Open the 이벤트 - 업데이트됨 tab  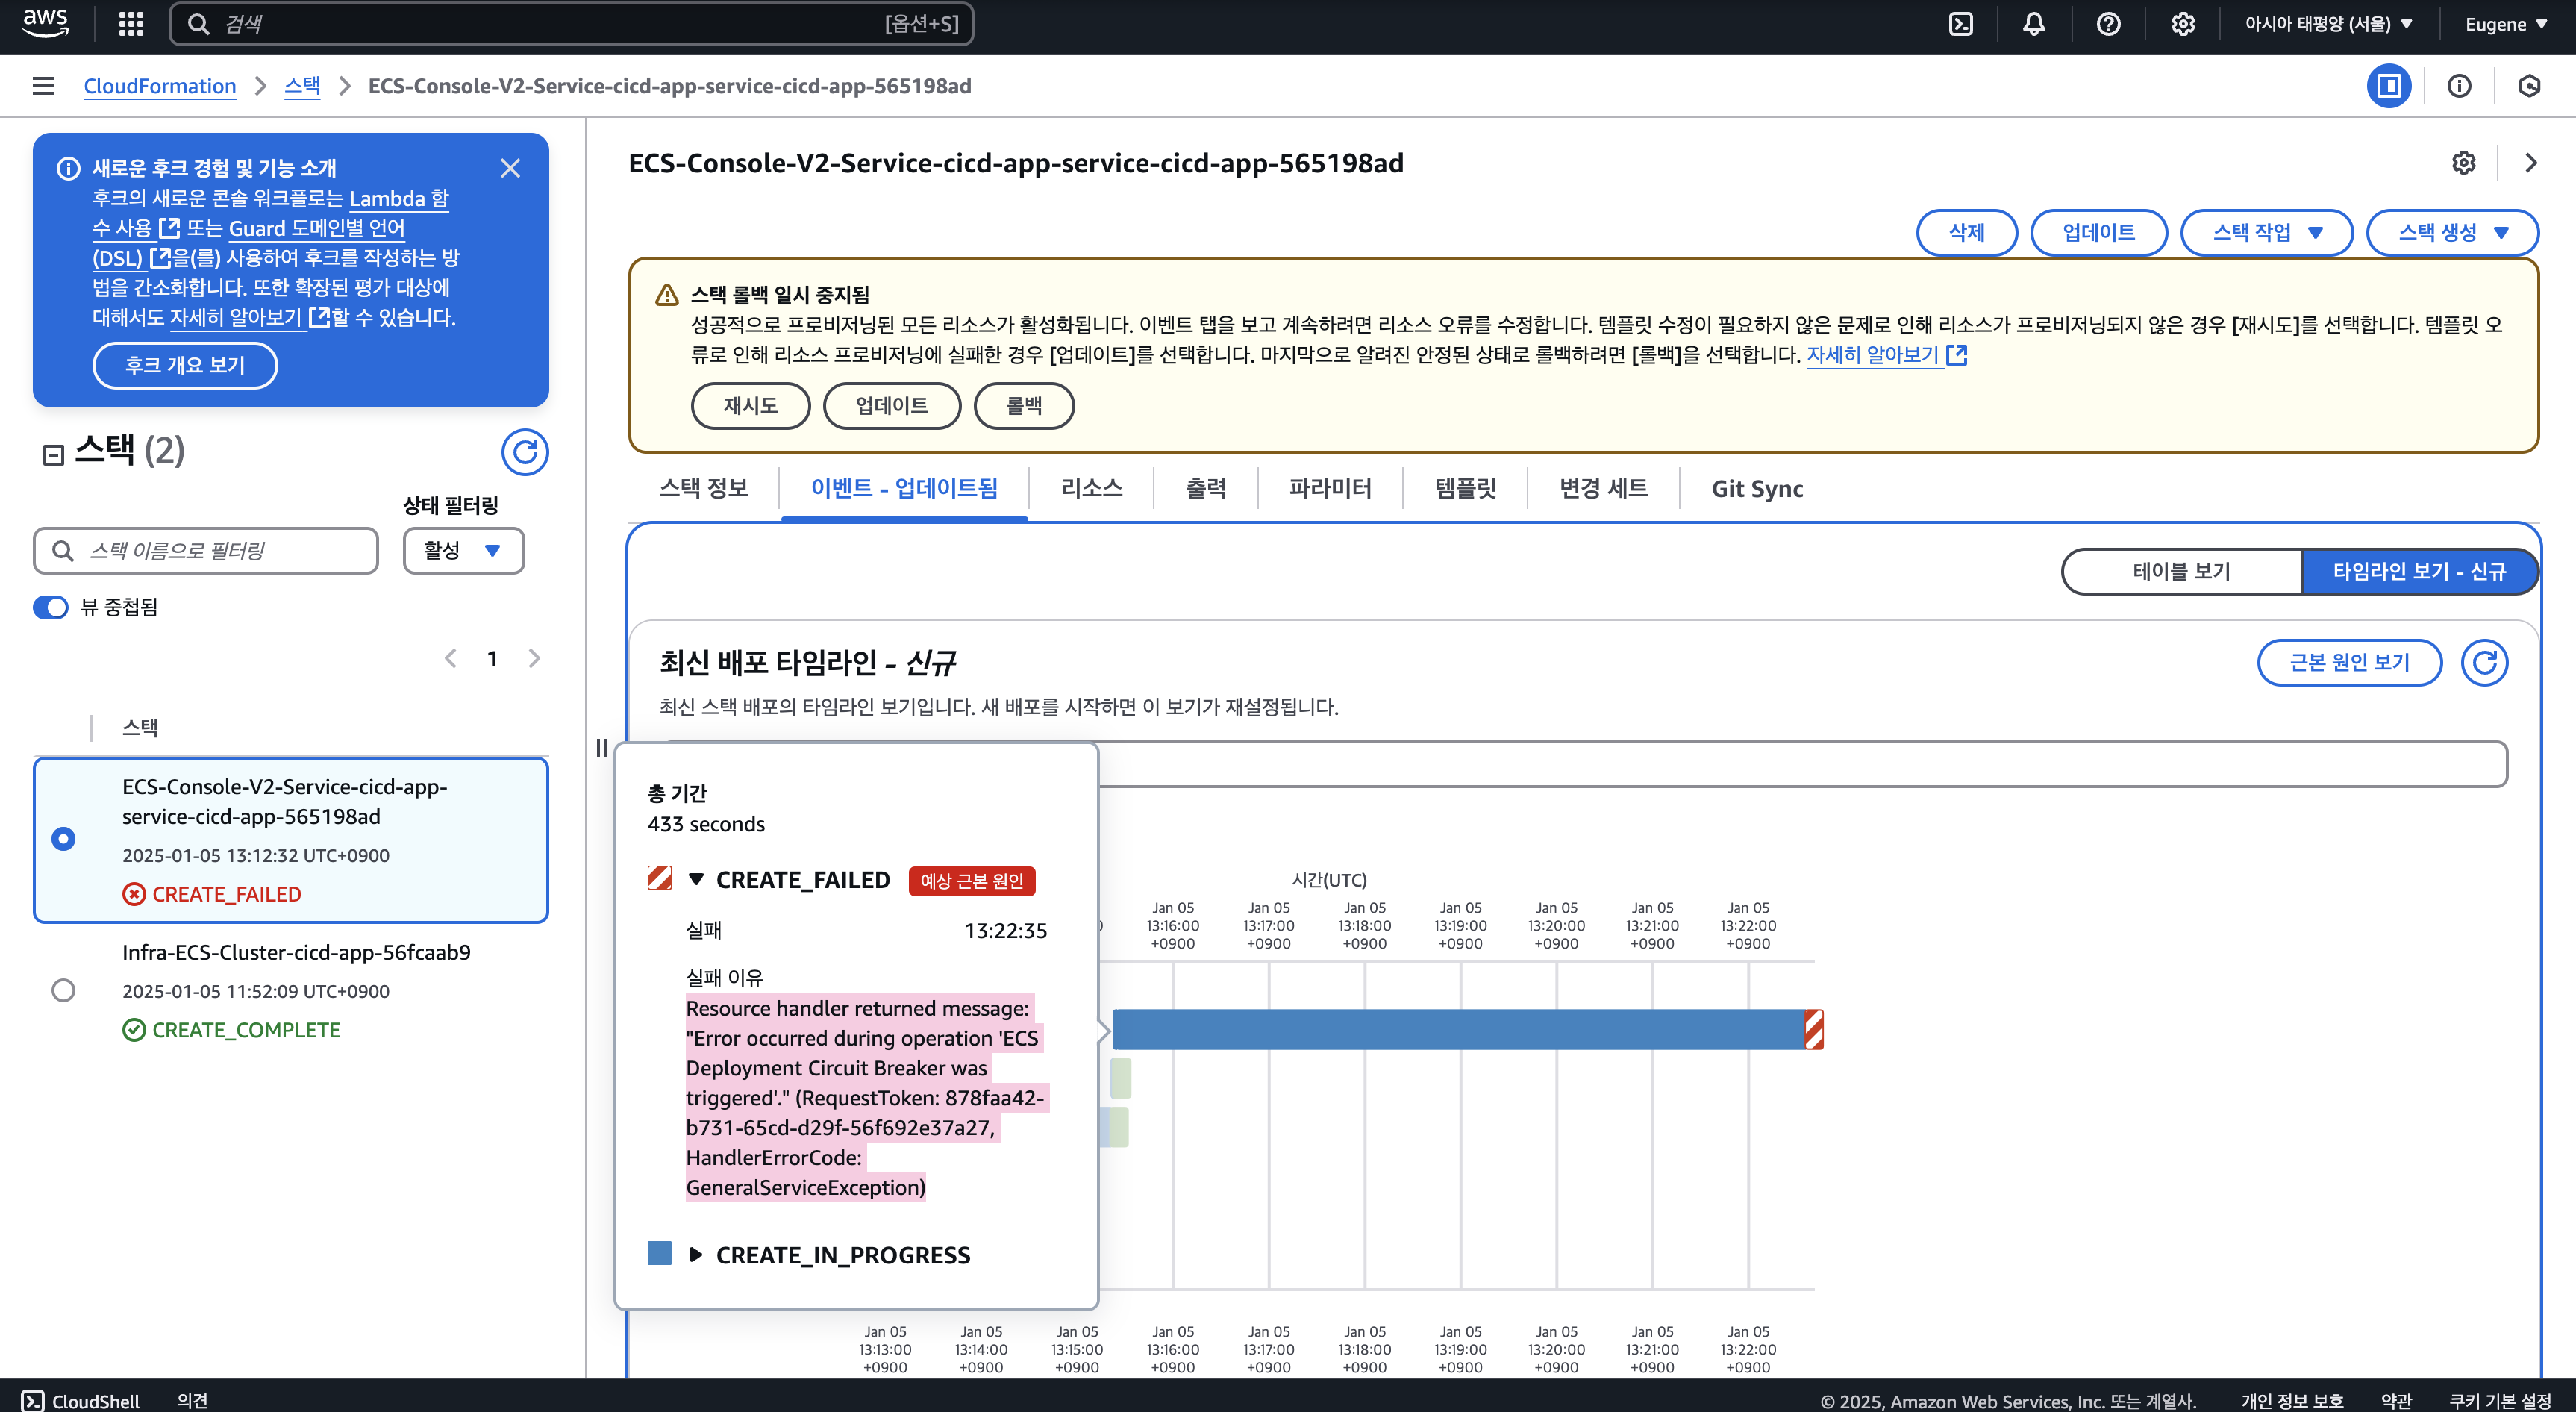(904, 488)
